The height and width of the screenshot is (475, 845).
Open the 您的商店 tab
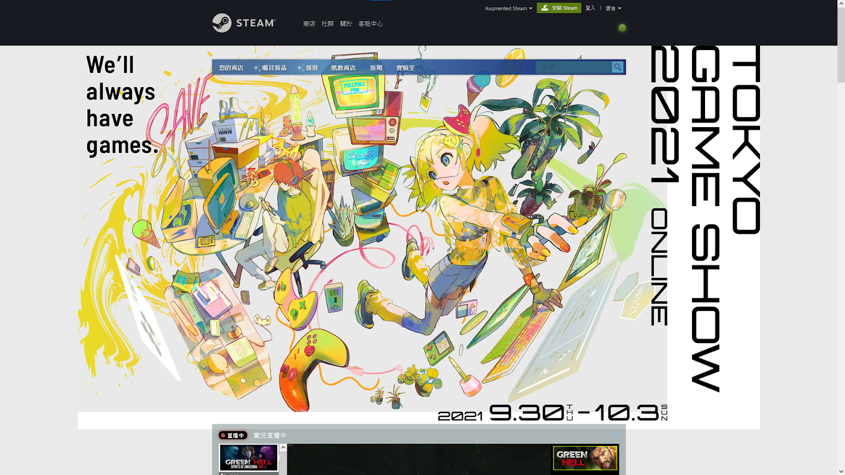[x=231, y=68]
